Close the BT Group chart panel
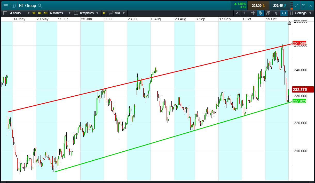 (x=311, y=5)
